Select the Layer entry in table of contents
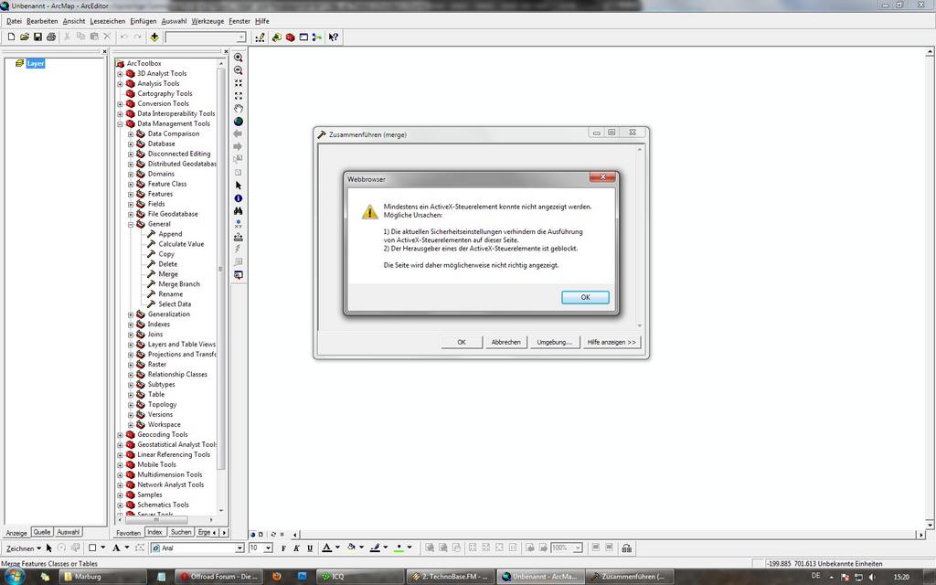936x585 pixels. pos(36,63)
